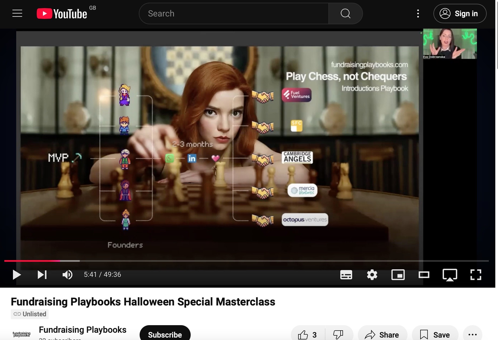Screen dimensions: 498x340
Task: Skip to next video
Action: [x=42, y=275]
